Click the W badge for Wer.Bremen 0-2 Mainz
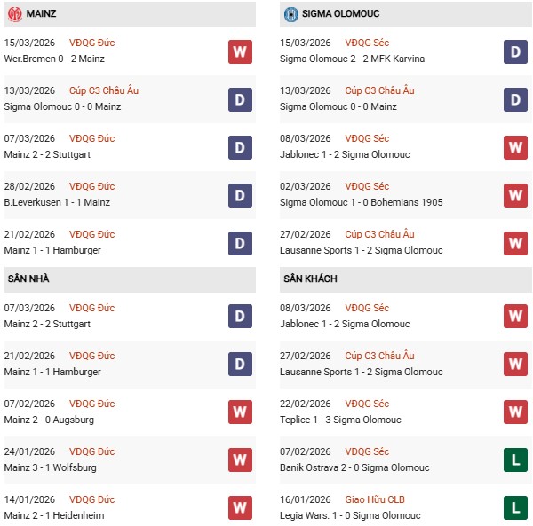The width and height of the screenshot is (533, 526). (x=240, y=51)
